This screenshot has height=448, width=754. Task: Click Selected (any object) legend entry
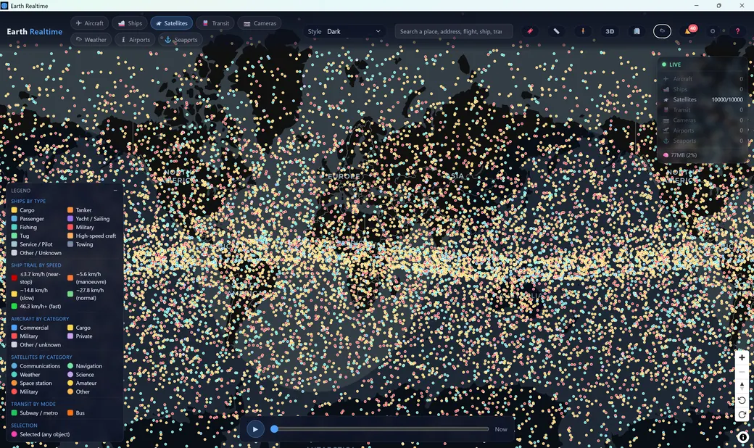tap(41, 434)
